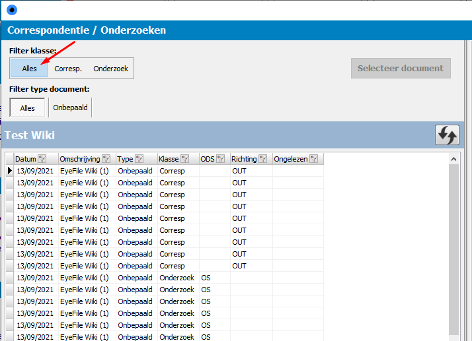Sort by the Richting column header

click(244, 159)
